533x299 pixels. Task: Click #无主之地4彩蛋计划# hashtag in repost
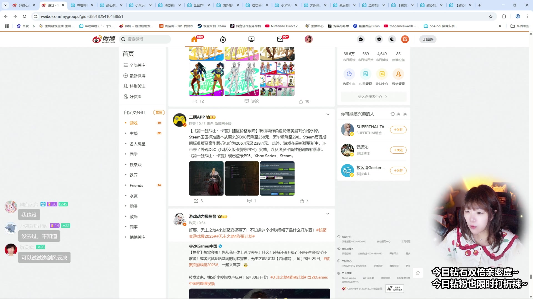pos(288,277)
